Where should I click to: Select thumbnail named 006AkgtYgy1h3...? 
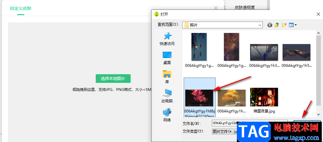264,52
